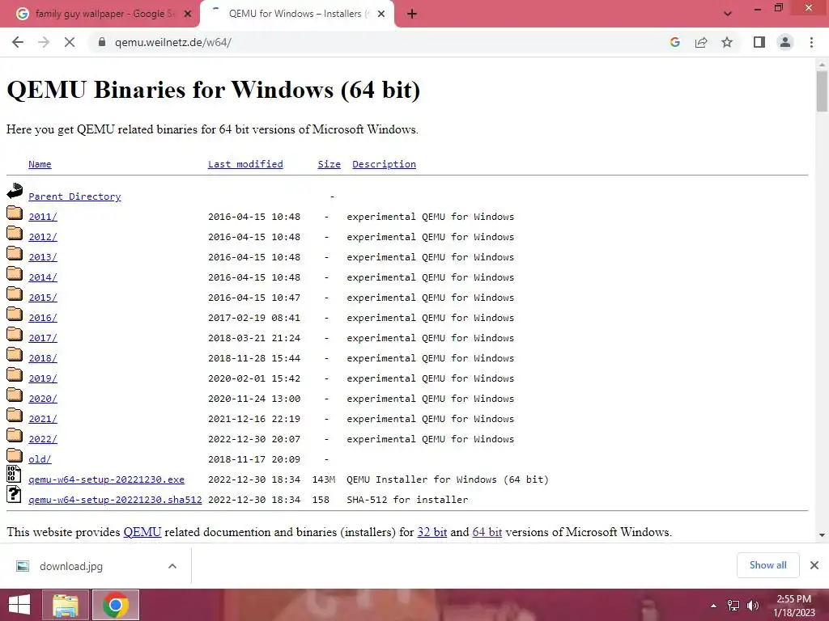829x621 pixels.
Task: Open the Windows Start menu
Action: [19, 605]
